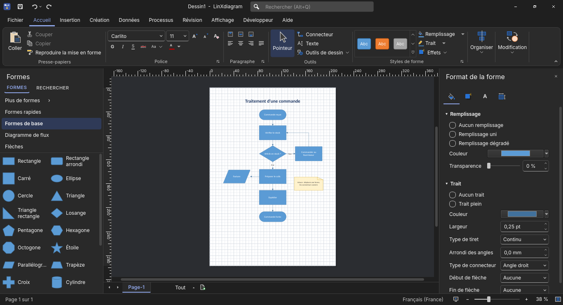Apply strikethrough abc formatting
Viewport: 563px width, 305px height.
[143, 47]
